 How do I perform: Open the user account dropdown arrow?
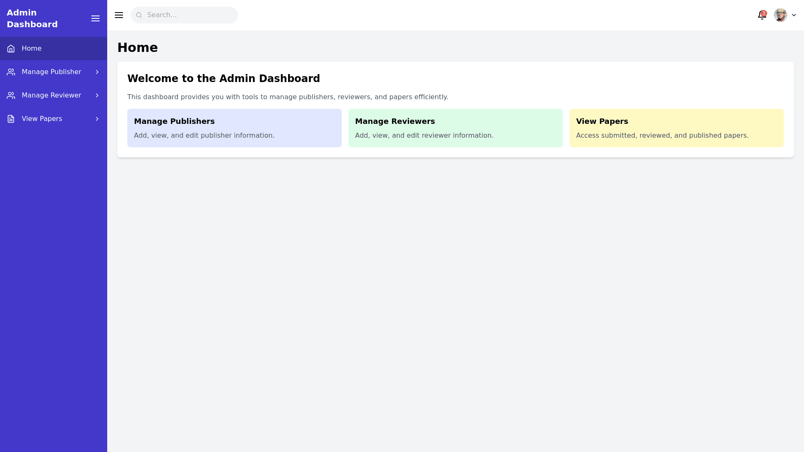[794, 15]
